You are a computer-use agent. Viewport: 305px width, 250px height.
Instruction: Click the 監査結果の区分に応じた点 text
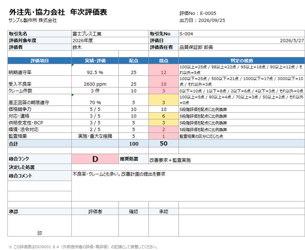pyautogui.click(x=201, y=136)
